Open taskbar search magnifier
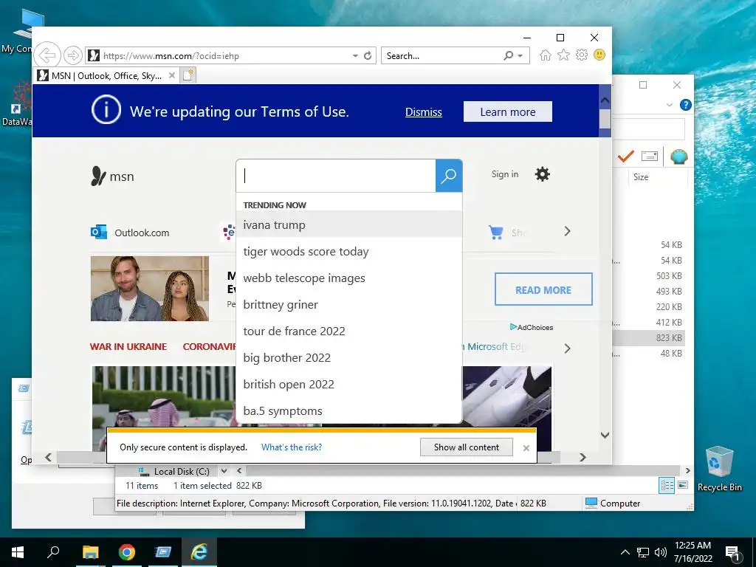The width and height of the screenshot is (756, 567). tap(53, 552)
